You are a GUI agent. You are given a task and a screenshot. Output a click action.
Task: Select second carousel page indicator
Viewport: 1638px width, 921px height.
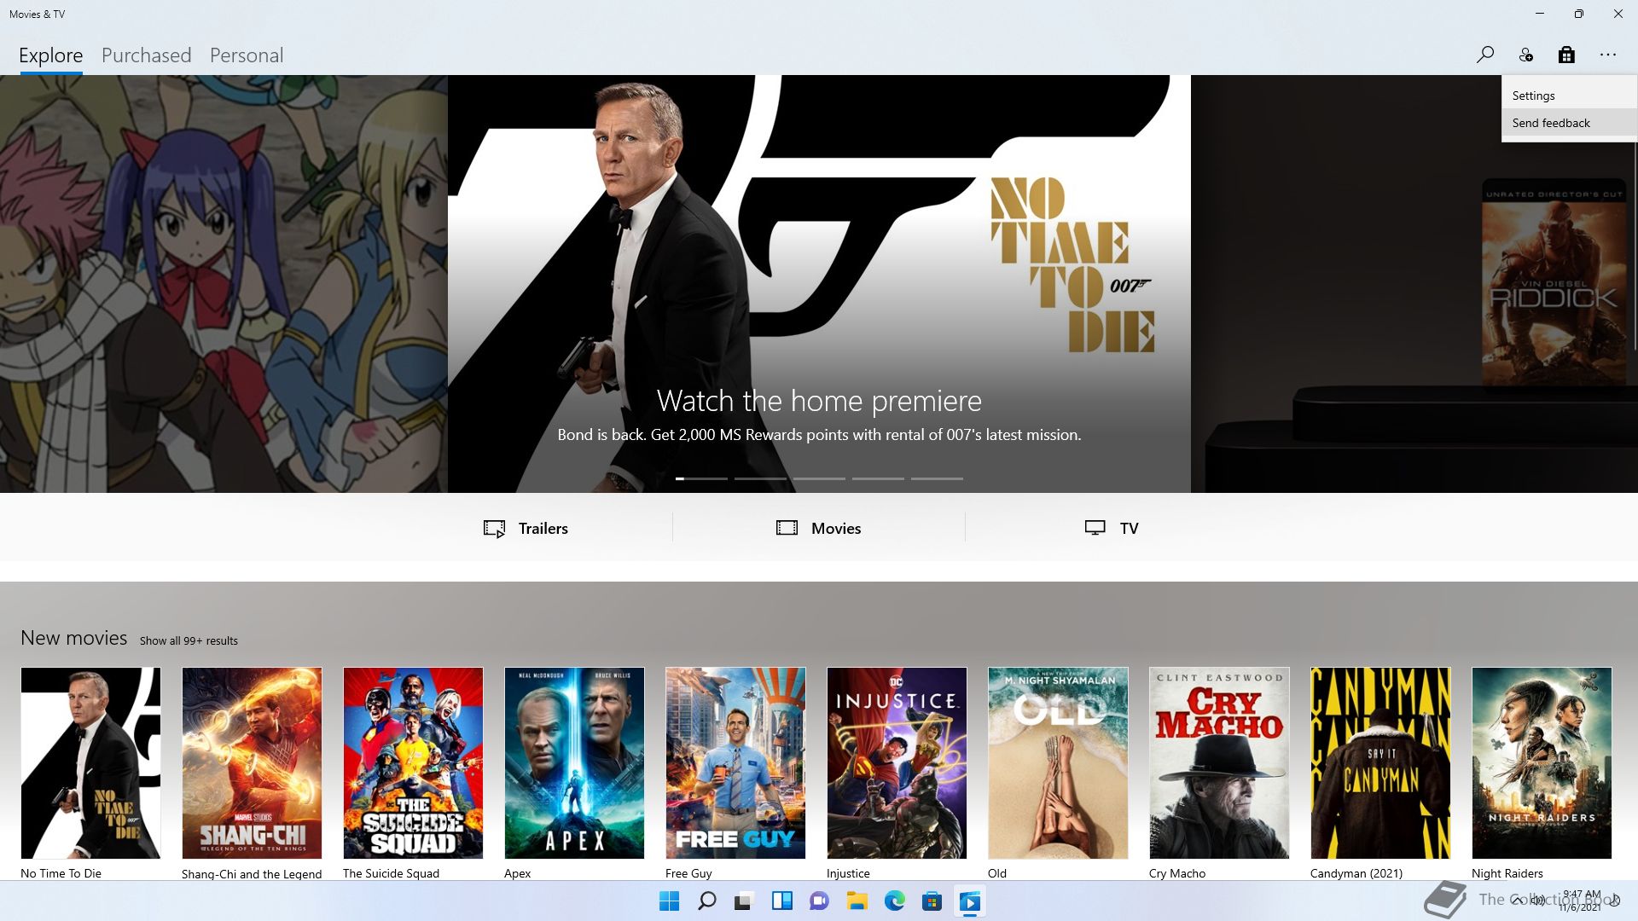(760, 478)
